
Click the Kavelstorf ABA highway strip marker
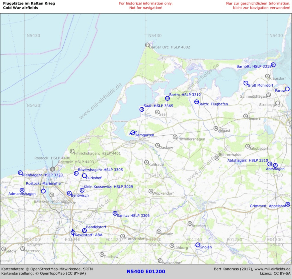pyautogui.click(x=73, y=232)
